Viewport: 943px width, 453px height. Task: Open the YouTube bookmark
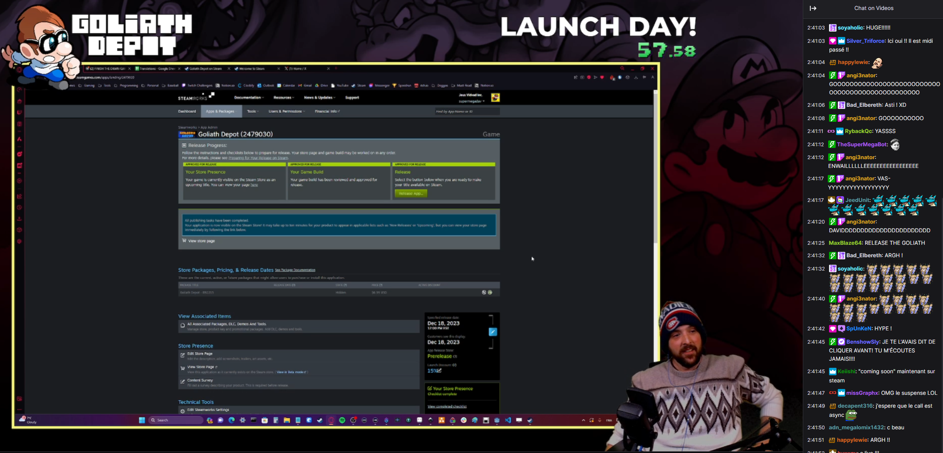click(x=340, y=86)
